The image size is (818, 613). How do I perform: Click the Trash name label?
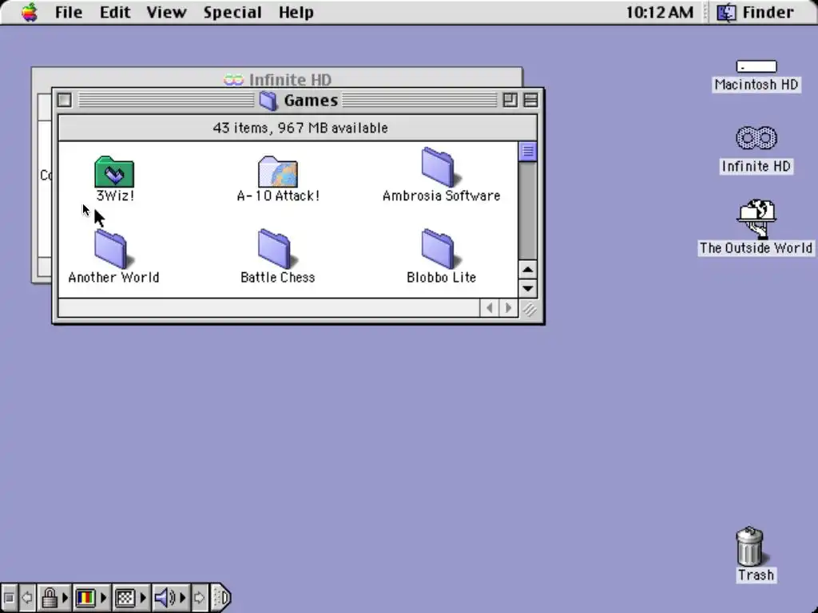coord(756,575)
